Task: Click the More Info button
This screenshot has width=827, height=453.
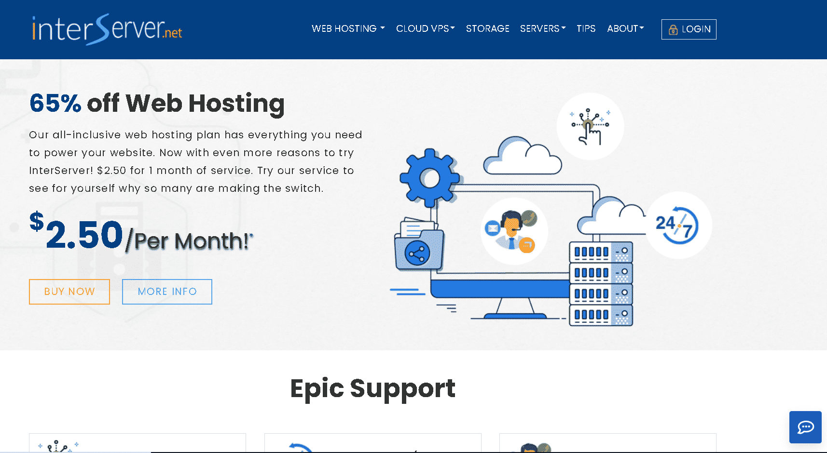Action: pyautogui.click(x=167, y=292)
